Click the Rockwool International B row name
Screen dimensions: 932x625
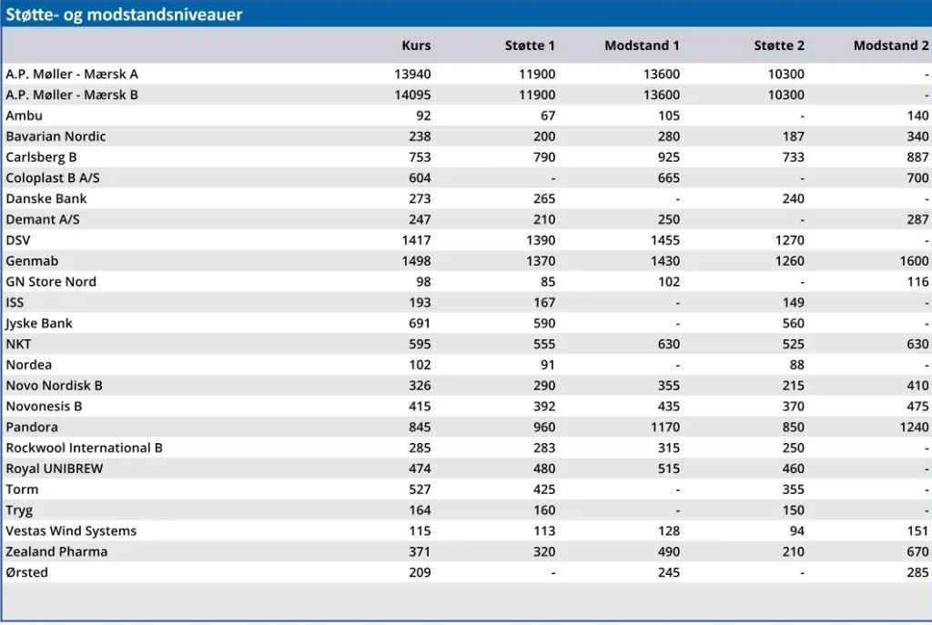[x=84, y=449]
